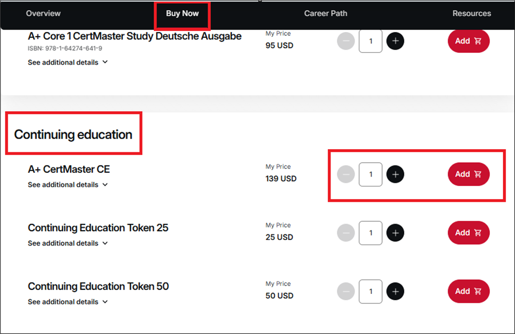Screen dimensions: 515x334
Task: Click minus icon for A+ Core 1 CertMaster Study
Action: 346,41
